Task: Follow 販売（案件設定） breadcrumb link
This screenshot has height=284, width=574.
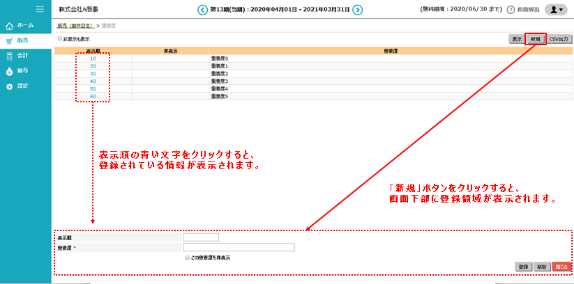Action: (76, 26)
